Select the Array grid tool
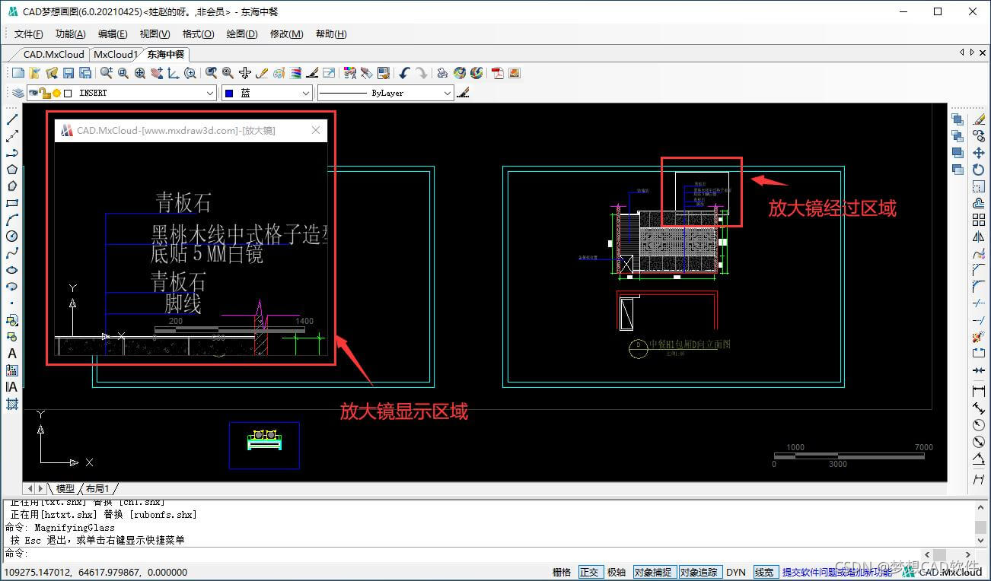The height and width of the screenshot is (581, 991). pos(979,220)
